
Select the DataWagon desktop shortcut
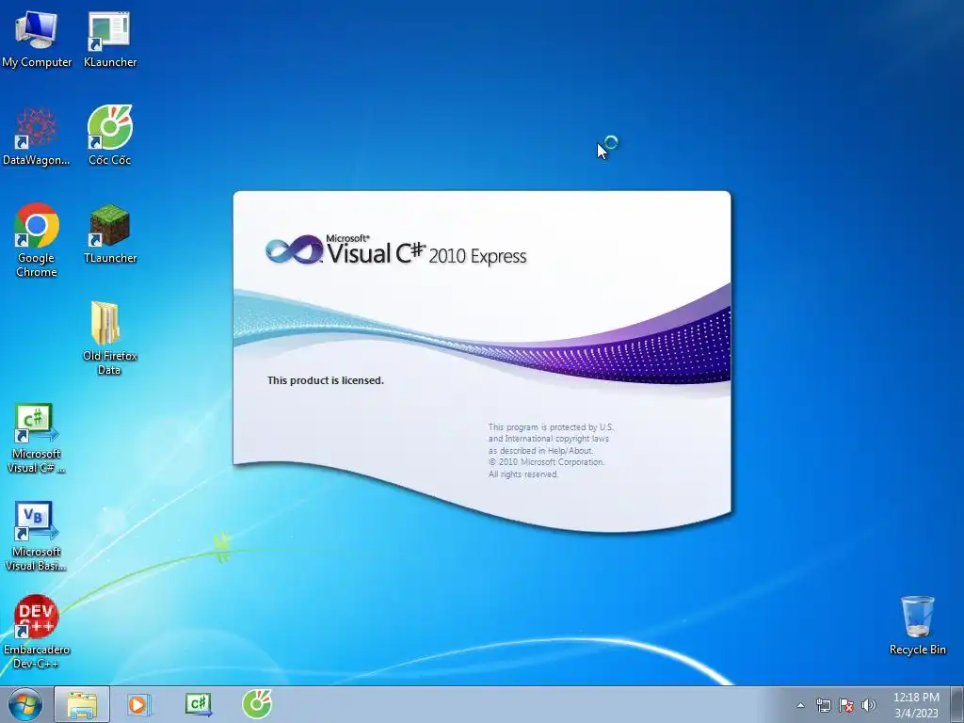[37, 136]
